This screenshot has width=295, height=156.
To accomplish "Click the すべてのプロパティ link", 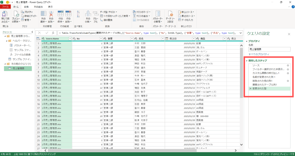I will pos(259,54).
